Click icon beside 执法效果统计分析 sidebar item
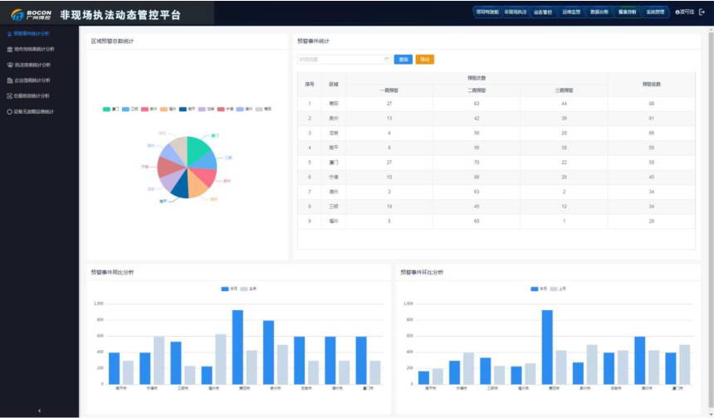 pyautogui.click(x=9, y=65)
